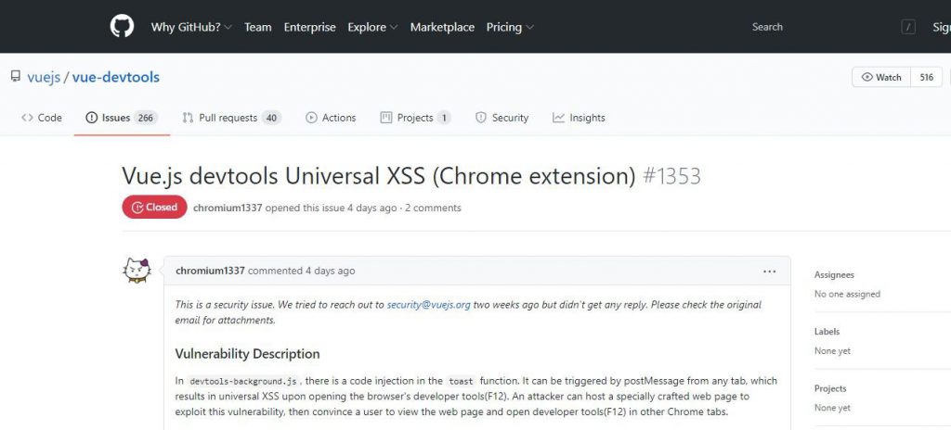Open chromium1337 profile in issue header

(x=228, y=208)
